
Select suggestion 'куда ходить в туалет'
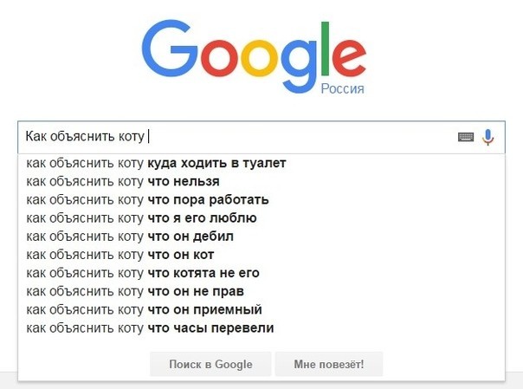click(261, 163)
